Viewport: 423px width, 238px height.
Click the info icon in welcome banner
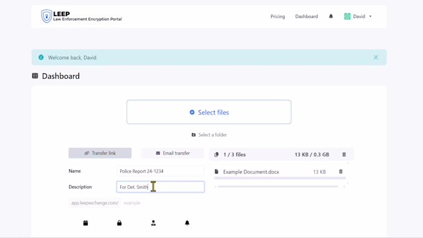pyautogui.click(x=41, y=57)
